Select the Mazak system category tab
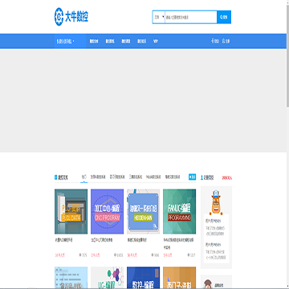The image size is (289, 289). [x=153, y=177]
